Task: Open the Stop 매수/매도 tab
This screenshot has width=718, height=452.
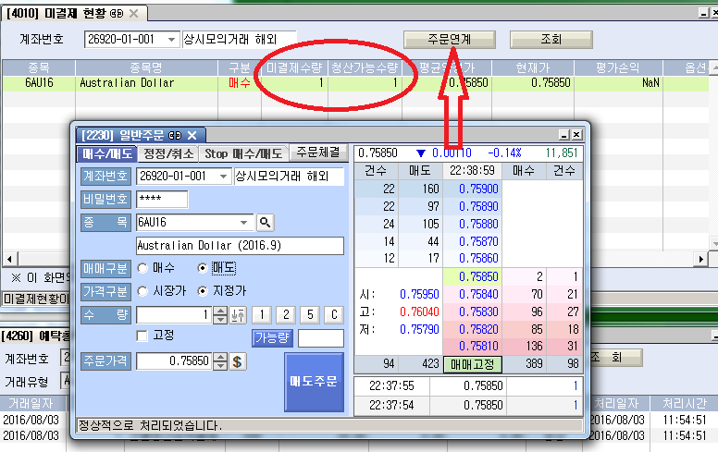Action: coord(243,153)
